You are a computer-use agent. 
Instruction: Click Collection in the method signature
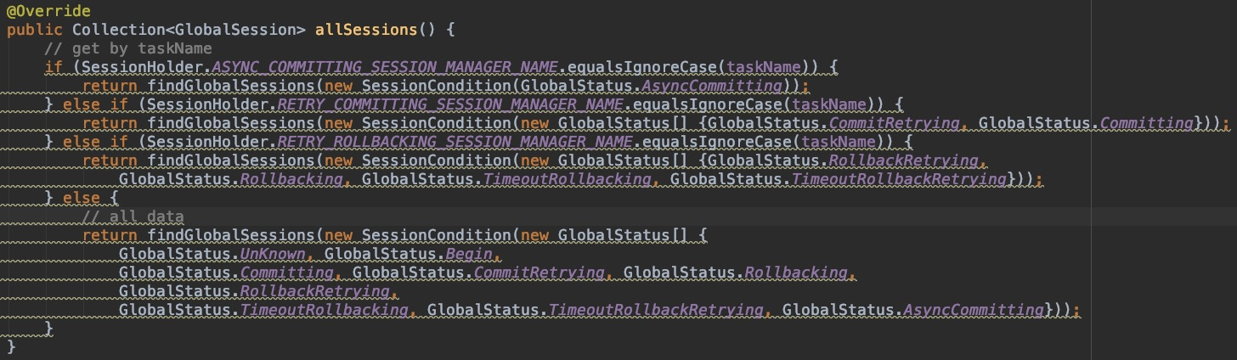tap(118, 29)
